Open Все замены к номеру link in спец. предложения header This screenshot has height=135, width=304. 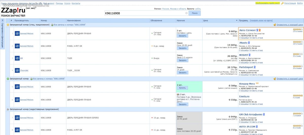(70, 25)
